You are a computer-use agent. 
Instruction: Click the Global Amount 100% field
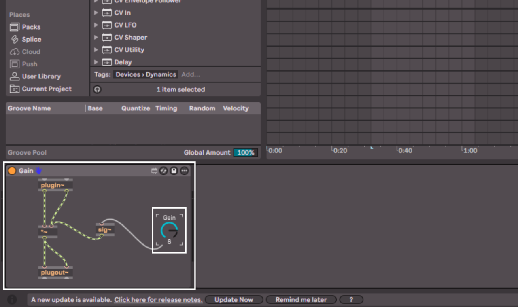246,153
